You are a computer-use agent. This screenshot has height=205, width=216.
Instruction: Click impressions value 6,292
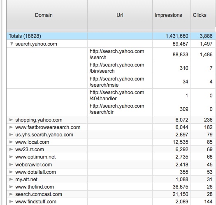click(182, 150)
